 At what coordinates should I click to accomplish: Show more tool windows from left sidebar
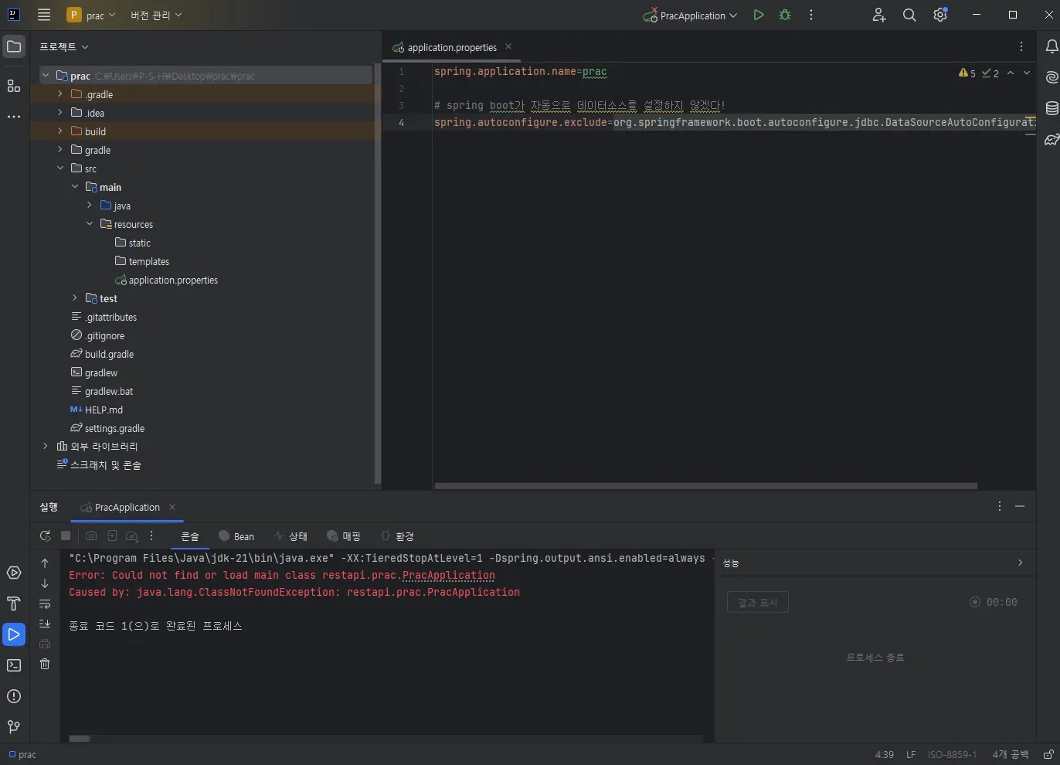(x=14, y=117)
